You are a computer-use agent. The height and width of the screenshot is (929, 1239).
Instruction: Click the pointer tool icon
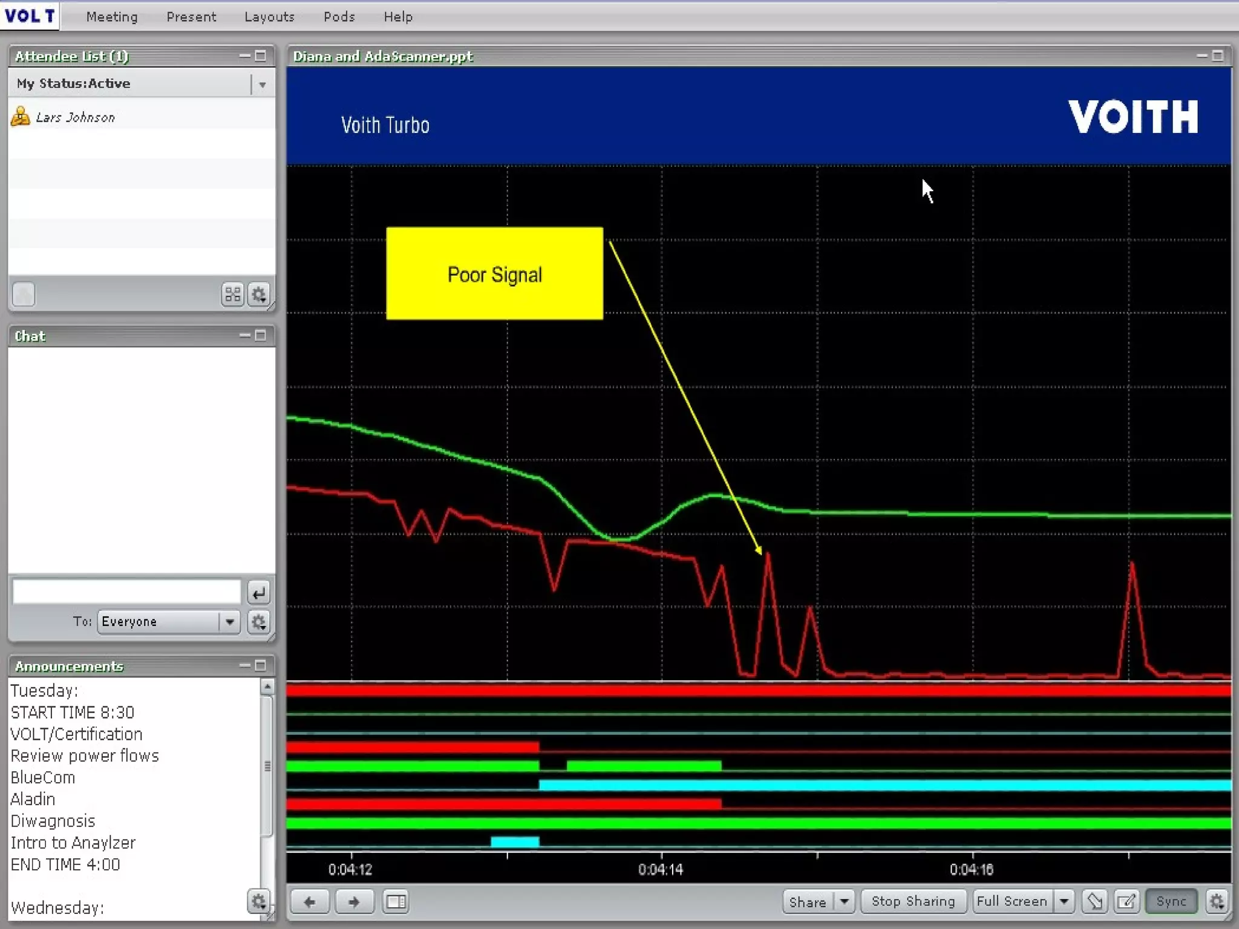coord(1094,902)
